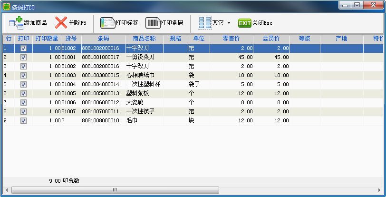Click the horizontal scrollbar right arrow
This screenshot has width=386, height=197.
click(379, 190)
